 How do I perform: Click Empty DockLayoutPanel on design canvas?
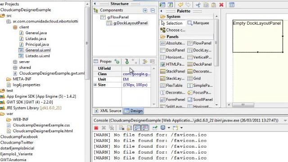point(257,36)
